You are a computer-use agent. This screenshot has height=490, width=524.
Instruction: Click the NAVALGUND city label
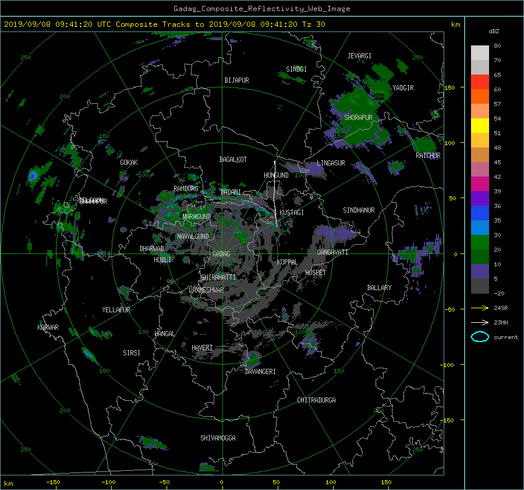coord(193,237)
